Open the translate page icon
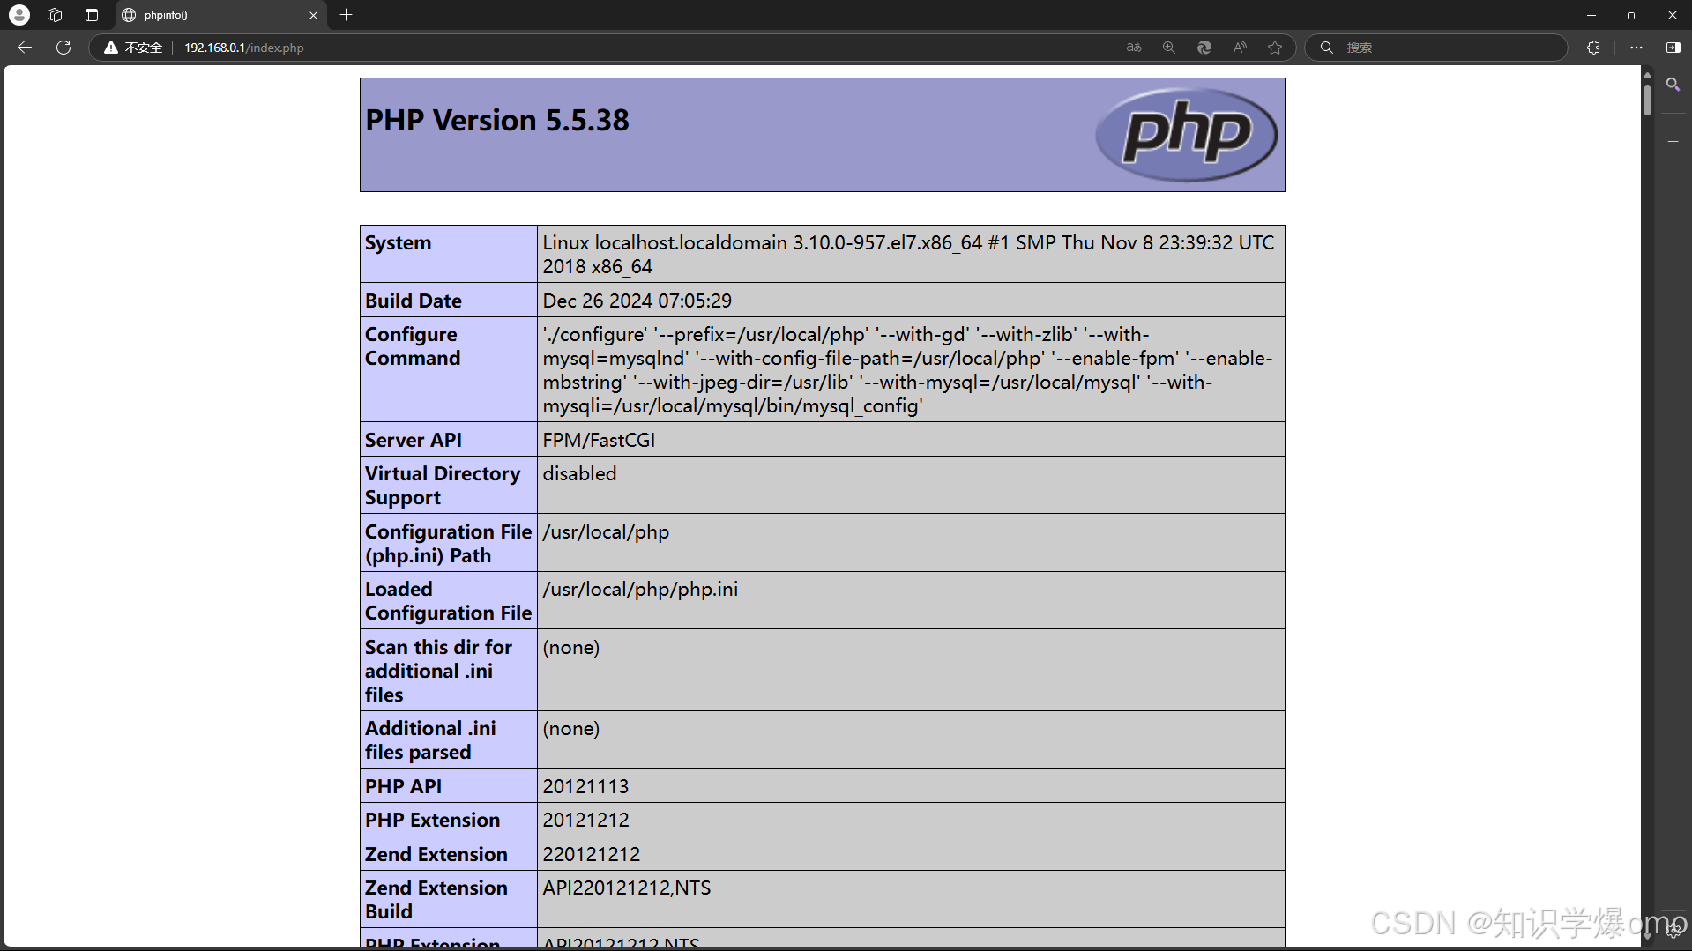1692x951 pixels. coord(1134,48)
